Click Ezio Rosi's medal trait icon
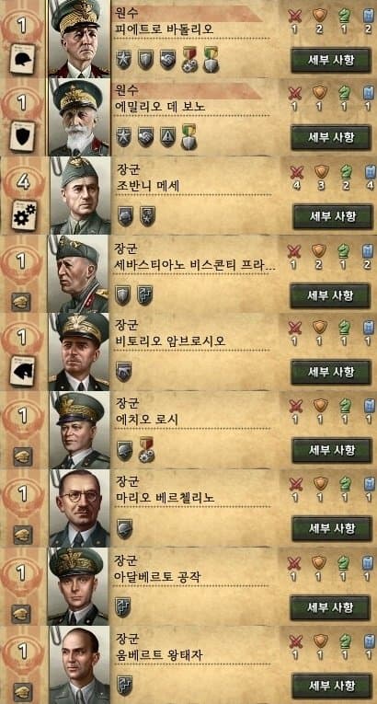This screenshot has height=704, width=377. (x=146, y=449)
